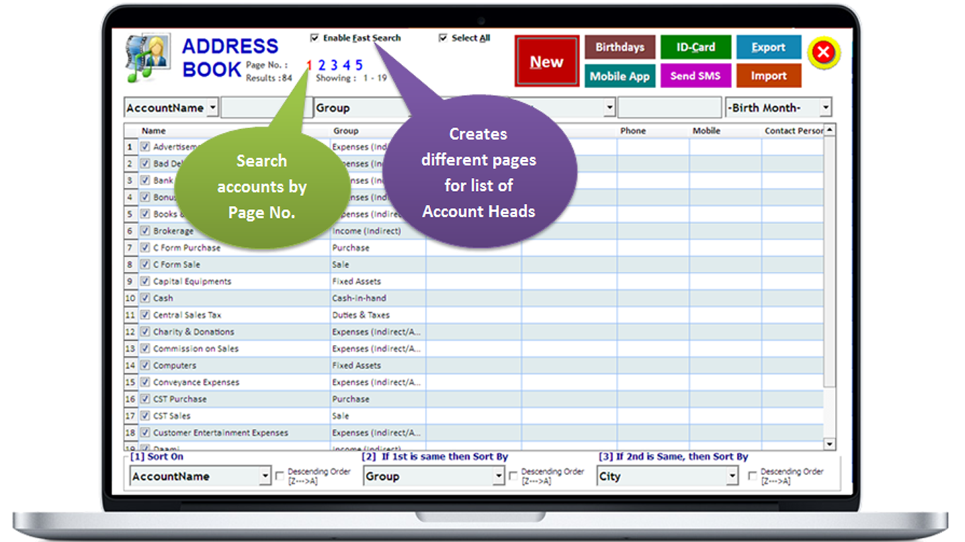Export the address book data
The image size is (965, 542).
tap(768, 47)
